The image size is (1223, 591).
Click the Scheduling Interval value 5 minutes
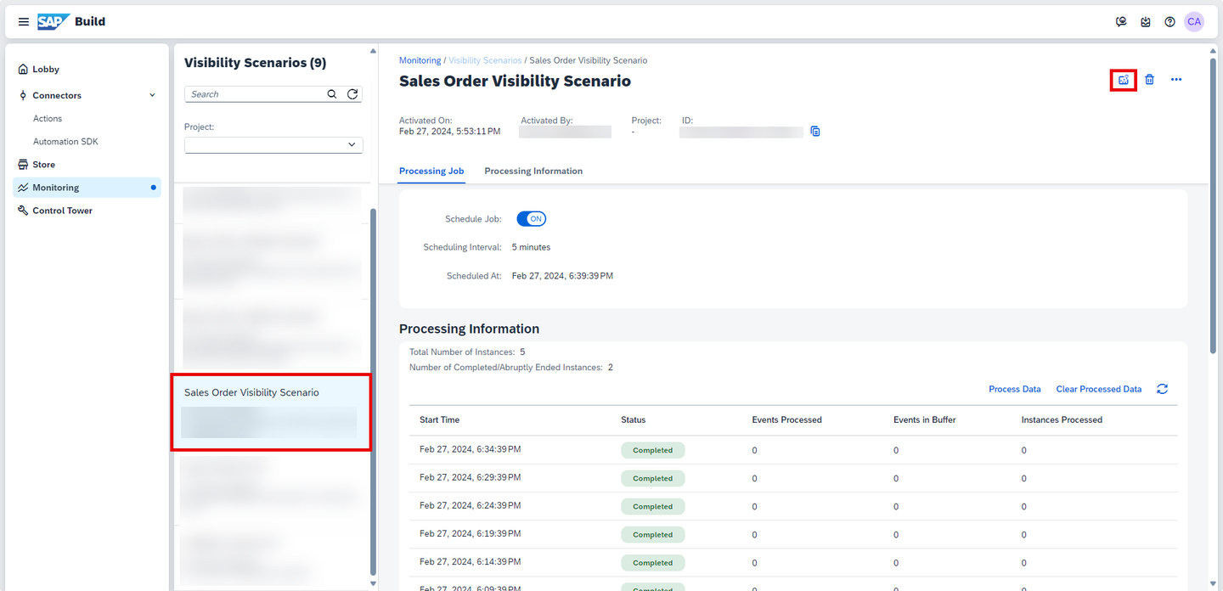tap(531, 247)
